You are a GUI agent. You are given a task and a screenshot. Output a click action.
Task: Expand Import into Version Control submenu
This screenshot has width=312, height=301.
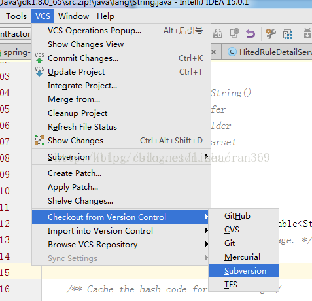pos(121,231)
